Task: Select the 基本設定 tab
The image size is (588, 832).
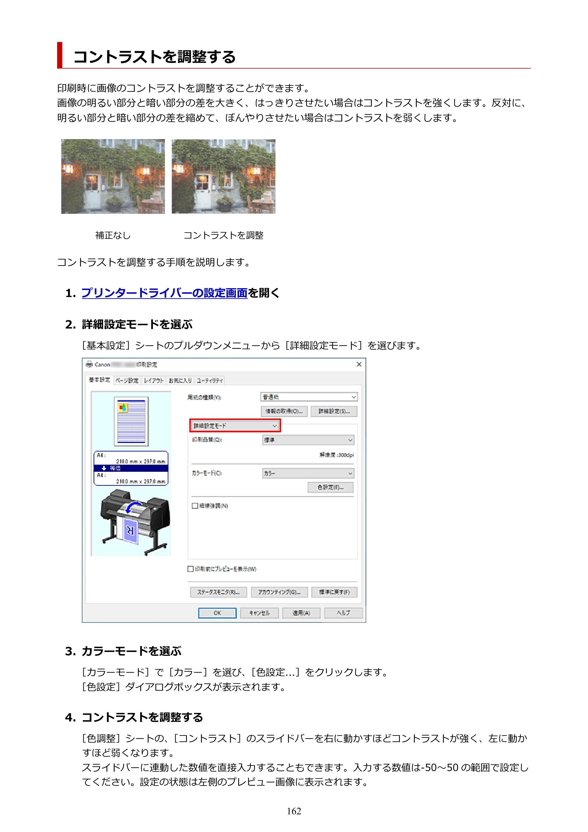Action: (x=99, y=380)
